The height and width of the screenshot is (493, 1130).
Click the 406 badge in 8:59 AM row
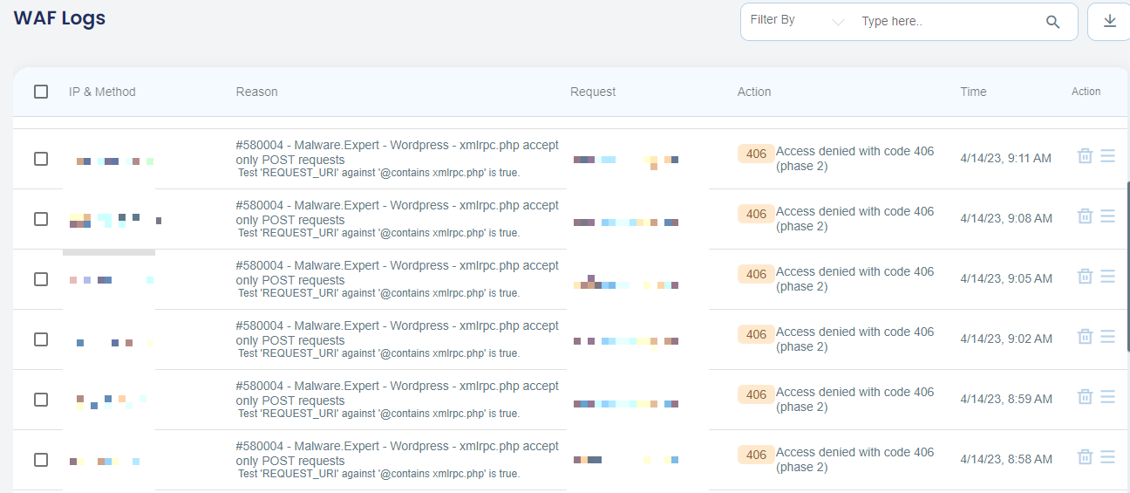(x=756, y=394)
